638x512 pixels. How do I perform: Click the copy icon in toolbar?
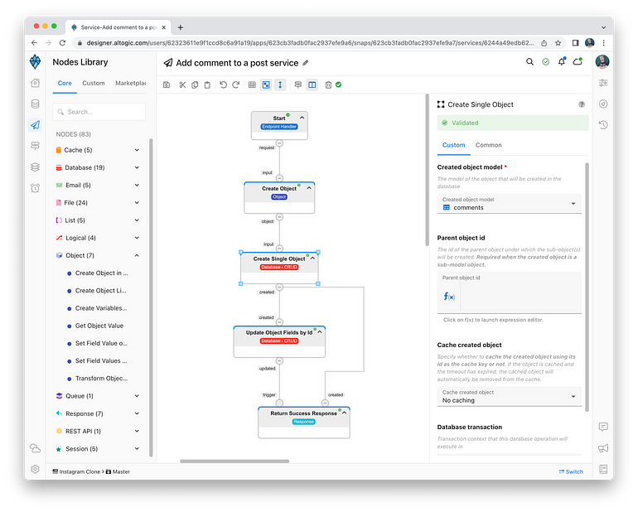click(195, 85)
